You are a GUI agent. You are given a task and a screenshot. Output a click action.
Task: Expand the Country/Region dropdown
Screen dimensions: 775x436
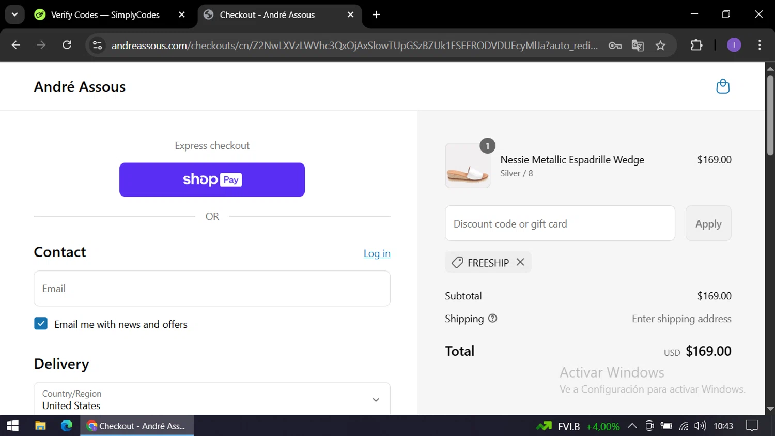click(x=212, y=399)
